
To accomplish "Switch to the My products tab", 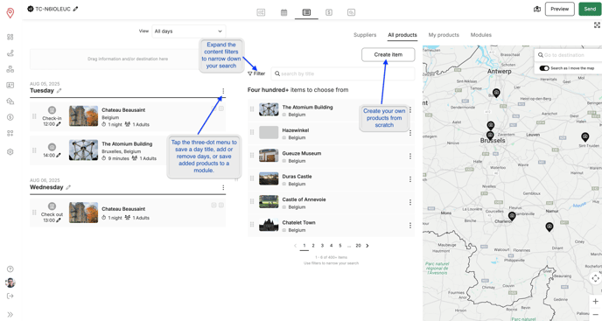I will pyautogui.click(x=444, y=35).
